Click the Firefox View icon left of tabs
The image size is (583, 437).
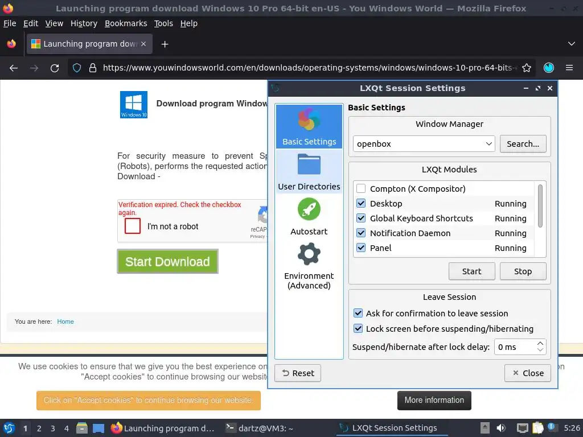point(11,44)
